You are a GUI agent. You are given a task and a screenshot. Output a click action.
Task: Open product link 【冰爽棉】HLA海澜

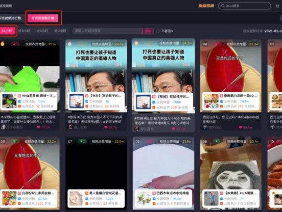coord(240,193)
